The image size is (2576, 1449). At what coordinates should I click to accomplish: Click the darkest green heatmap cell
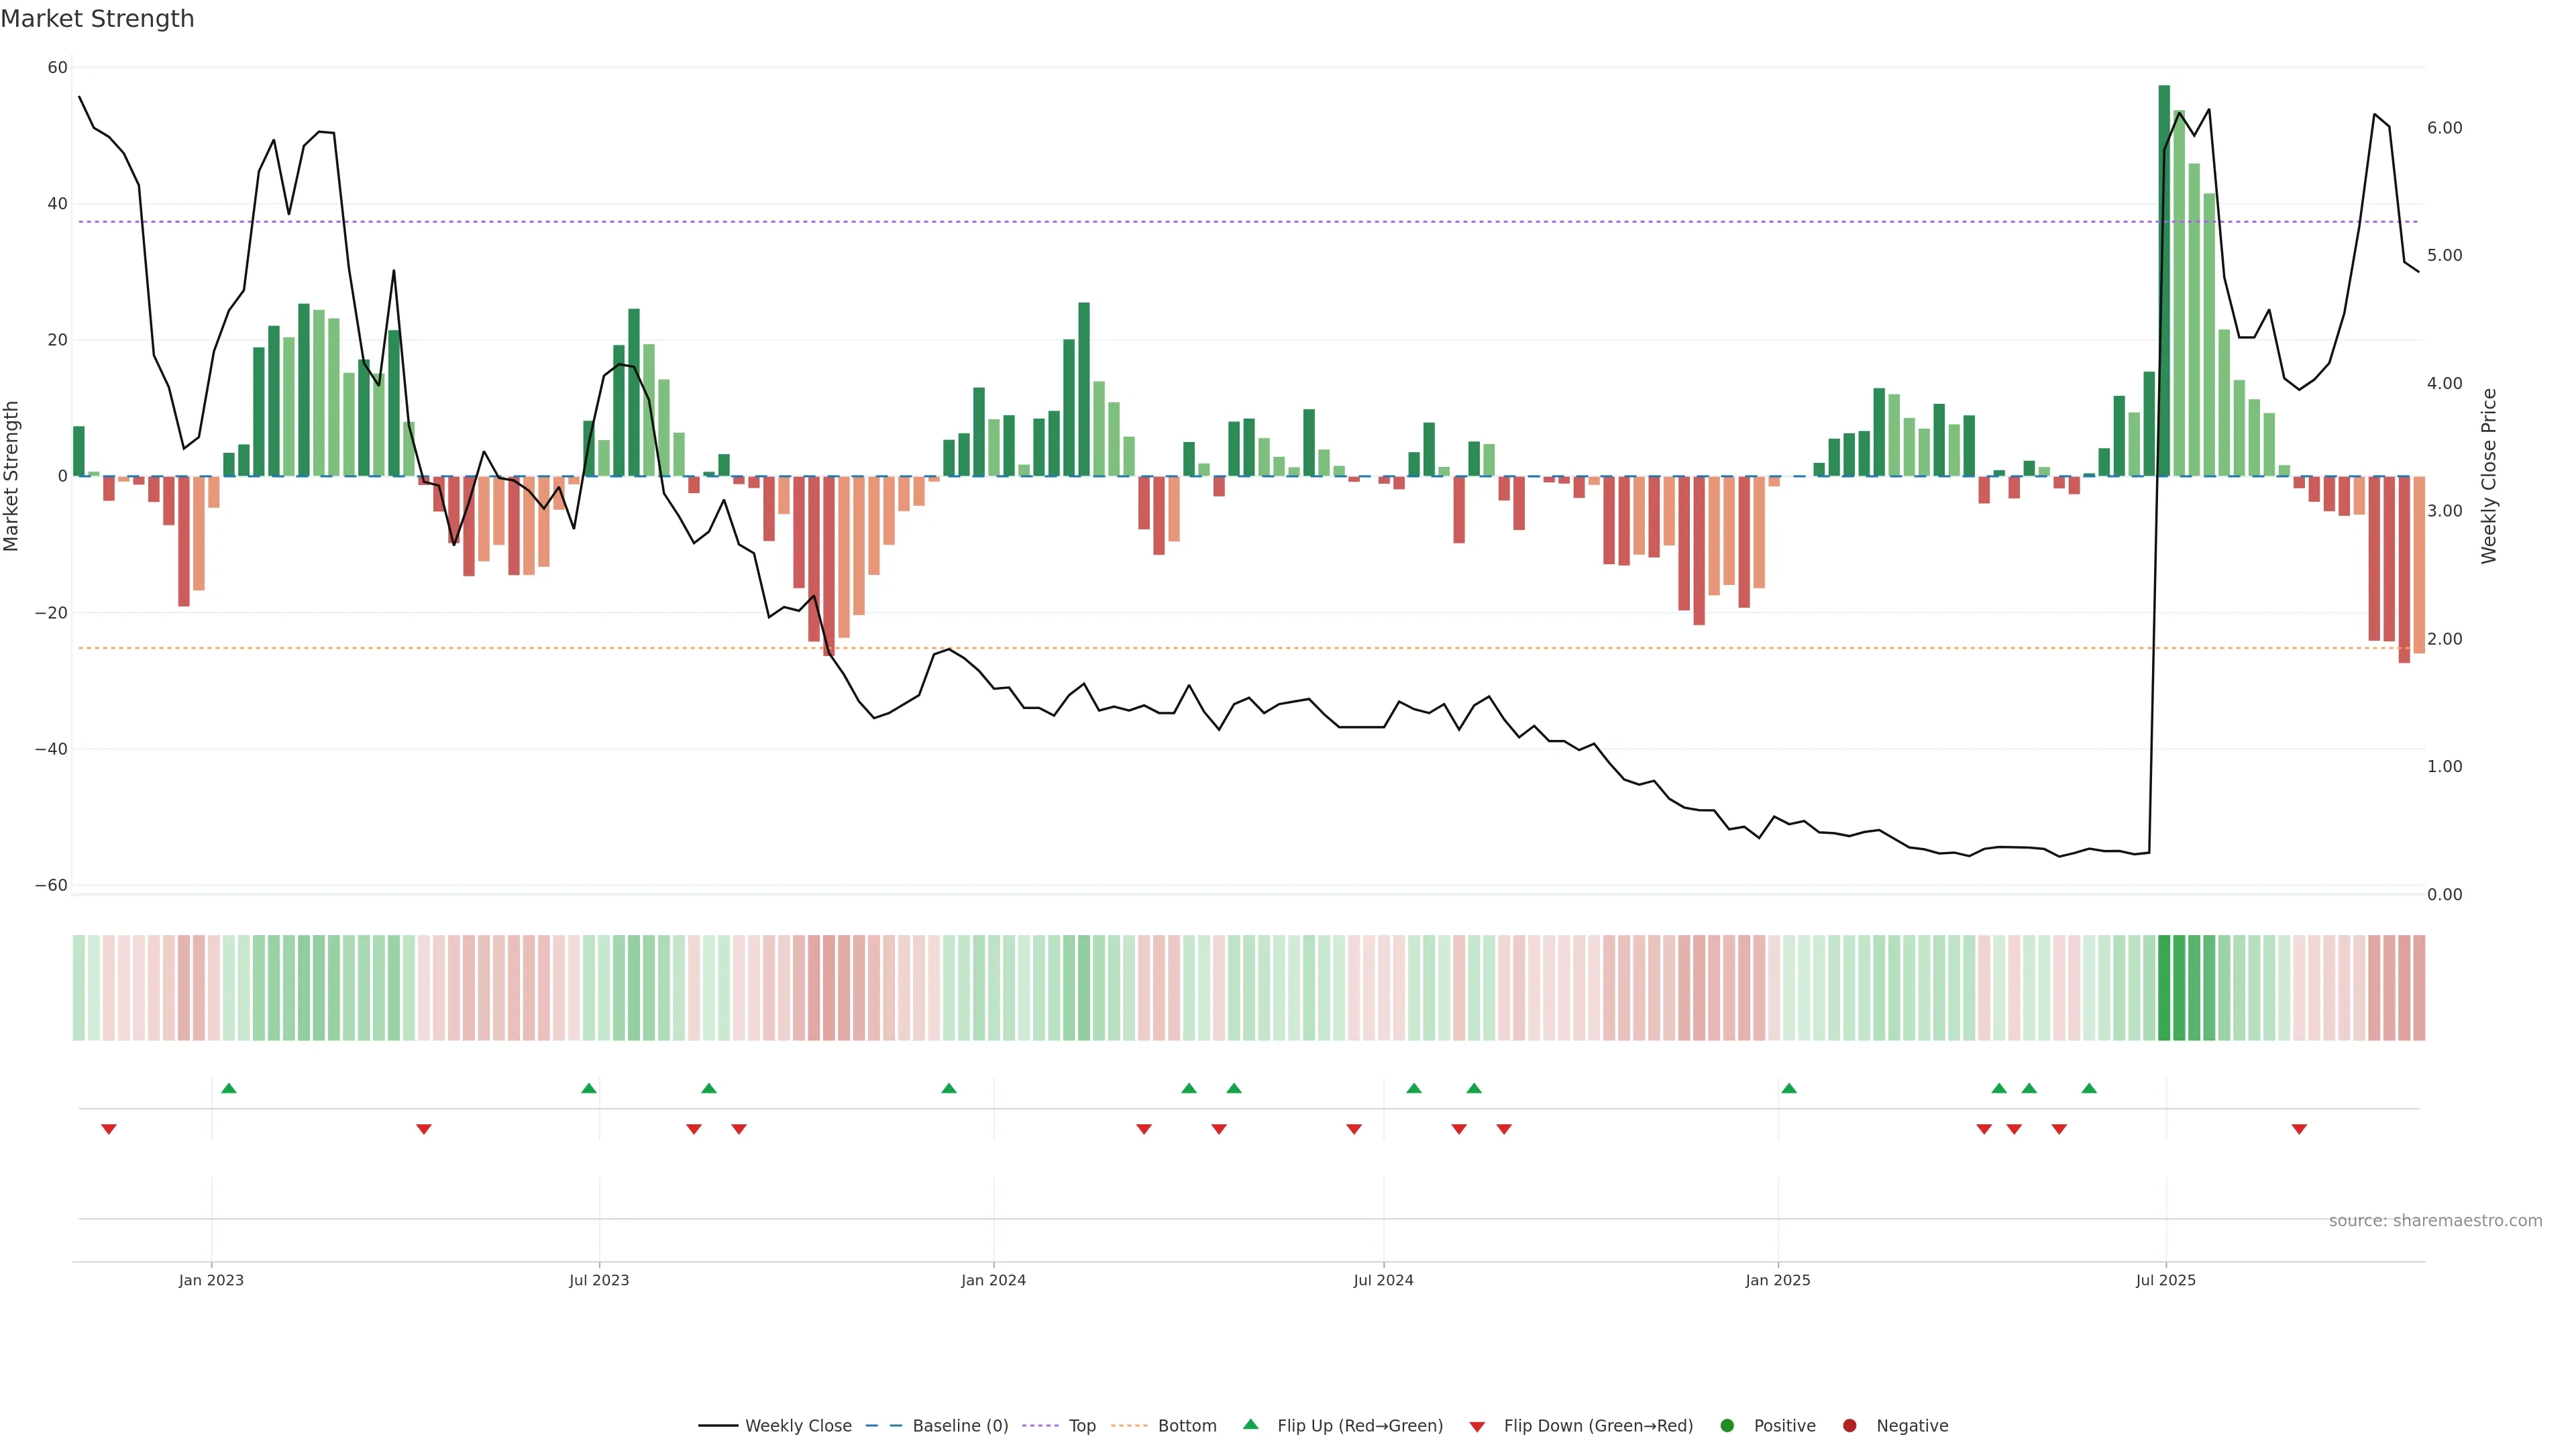tap(2164, 988)
